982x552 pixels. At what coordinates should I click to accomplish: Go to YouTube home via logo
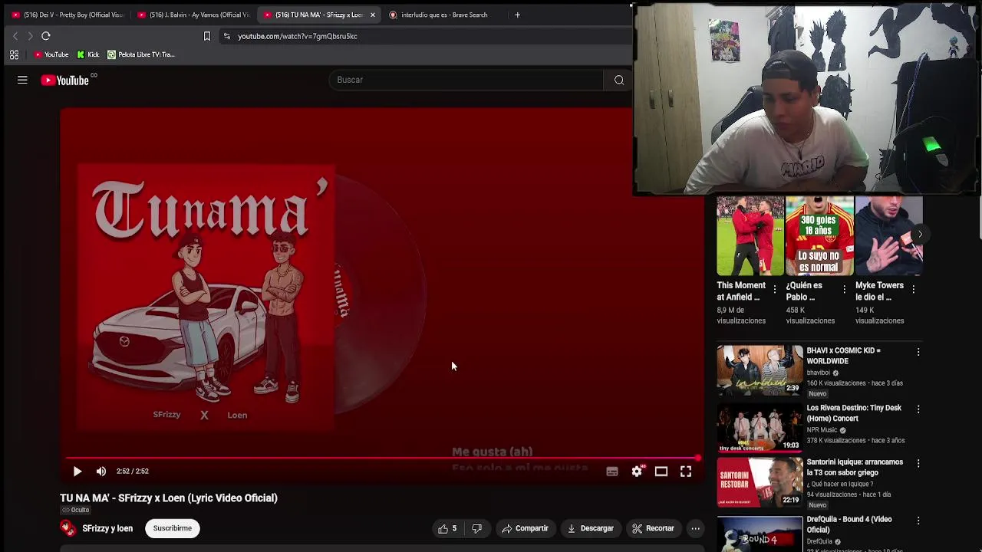65,80
